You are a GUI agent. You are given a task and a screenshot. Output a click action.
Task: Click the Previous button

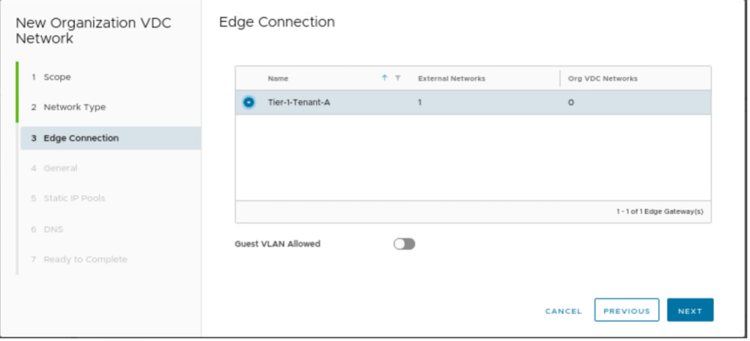click(626, 311)
